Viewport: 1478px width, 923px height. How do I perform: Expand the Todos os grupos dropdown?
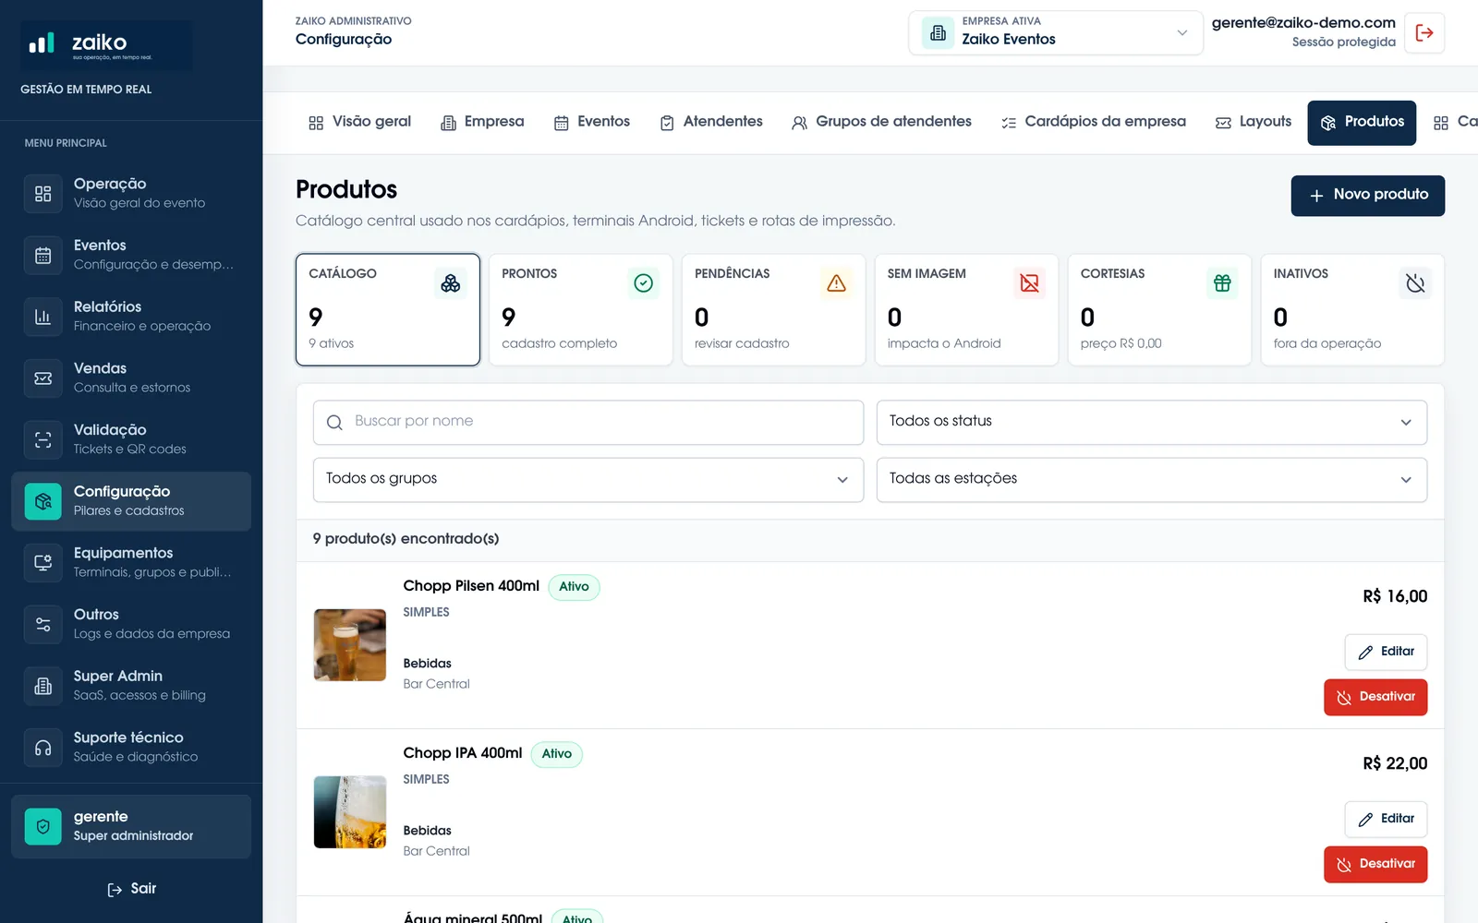point(588,480)
